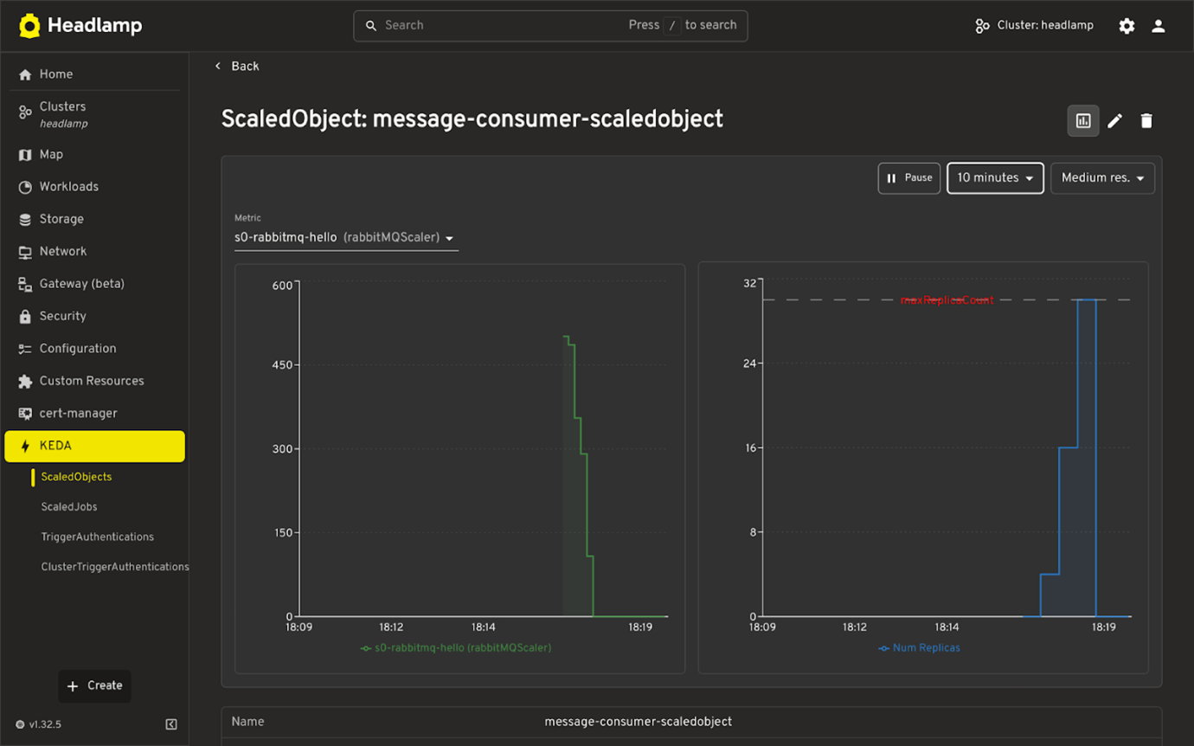Edit the ScaledObject with the pencil icon
Screen dimensions: 1194x746
coord(1115,121)
